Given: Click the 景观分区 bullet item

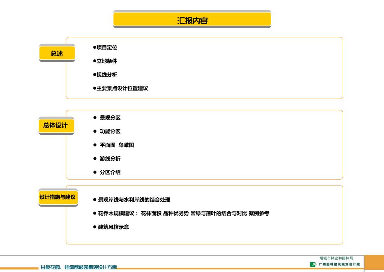Looking at the screenshot, I should [x=107, y=118].
